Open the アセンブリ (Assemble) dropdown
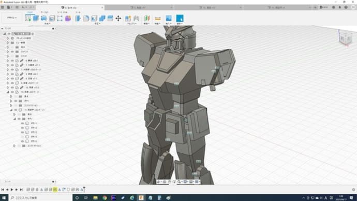Screen dimensions: 357x201 point(132,24)
